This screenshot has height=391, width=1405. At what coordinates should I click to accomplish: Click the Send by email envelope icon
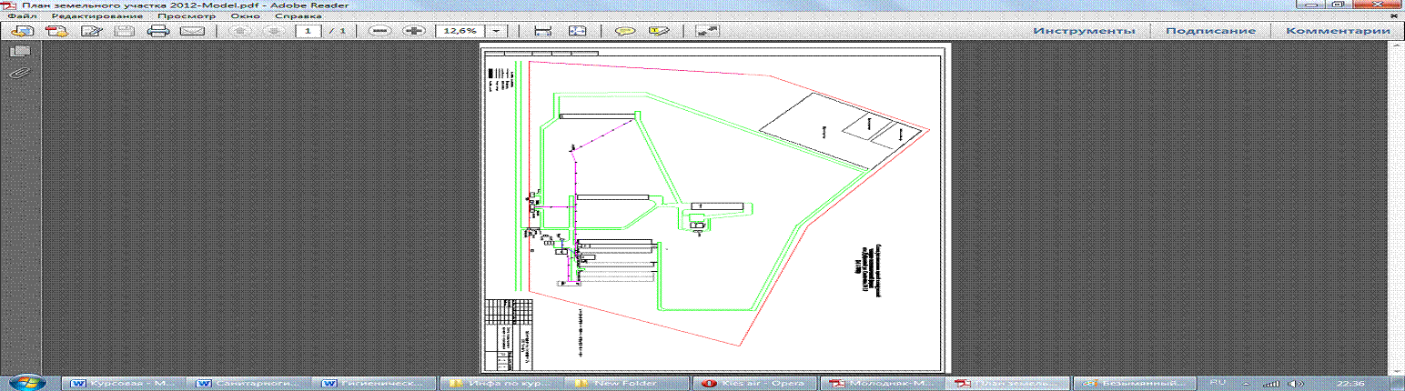pos(191,31)
